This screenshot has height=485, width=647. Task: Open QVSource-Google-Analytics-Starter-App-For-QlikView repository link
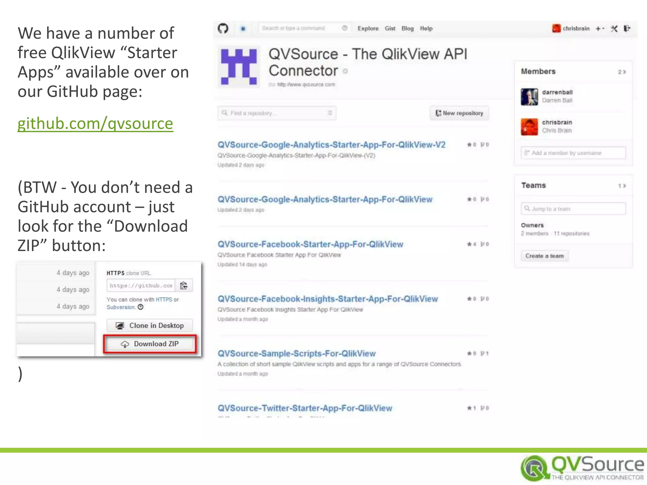[325, 199]
